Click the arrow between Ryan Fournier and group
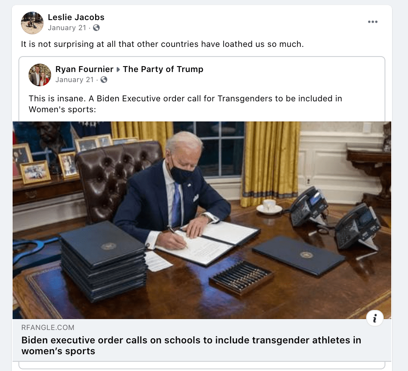 [x=118, y=70]
